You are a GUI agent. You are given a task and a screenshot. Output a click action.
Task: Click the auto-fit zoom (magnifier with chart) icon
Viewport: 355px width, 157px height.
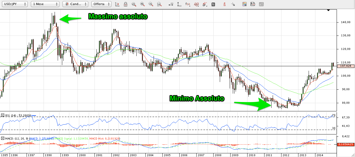134,4
